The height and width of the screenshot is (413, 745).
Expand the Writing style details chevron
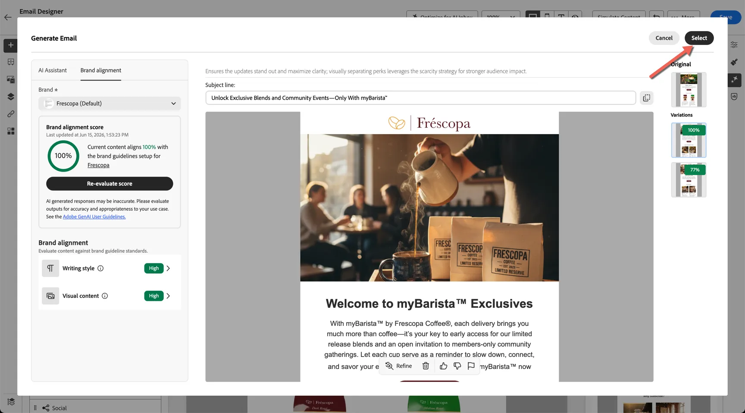coord(168,268)
